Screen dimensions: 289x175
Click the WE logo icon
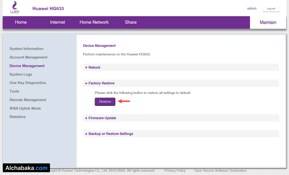point(14,8)
